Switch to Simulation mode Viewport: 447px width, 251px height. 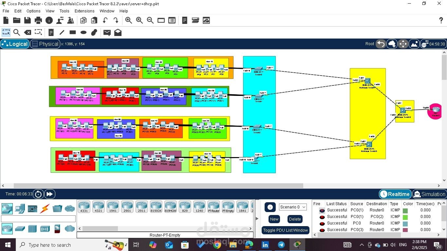(429, 194)
